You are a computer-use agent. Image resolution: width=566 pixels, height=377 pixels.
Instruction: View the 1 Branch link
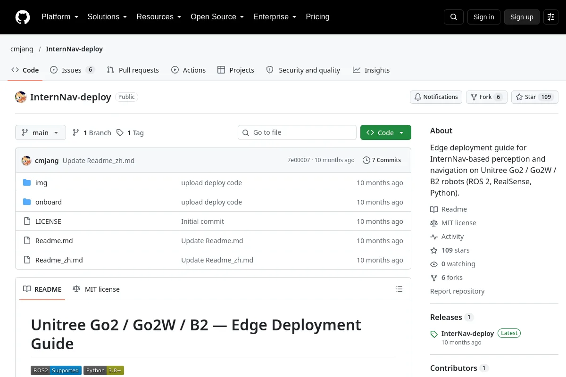92,133
